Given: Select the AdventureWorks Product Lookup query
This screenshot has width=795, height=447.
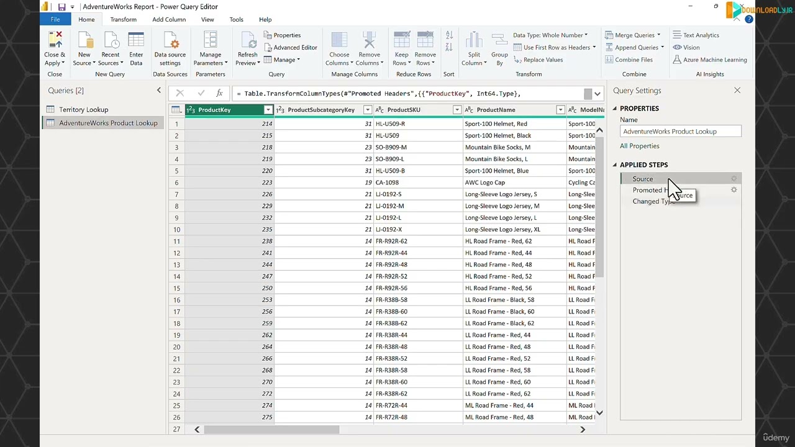Looking at the screenshot, I should pos(102,123).
